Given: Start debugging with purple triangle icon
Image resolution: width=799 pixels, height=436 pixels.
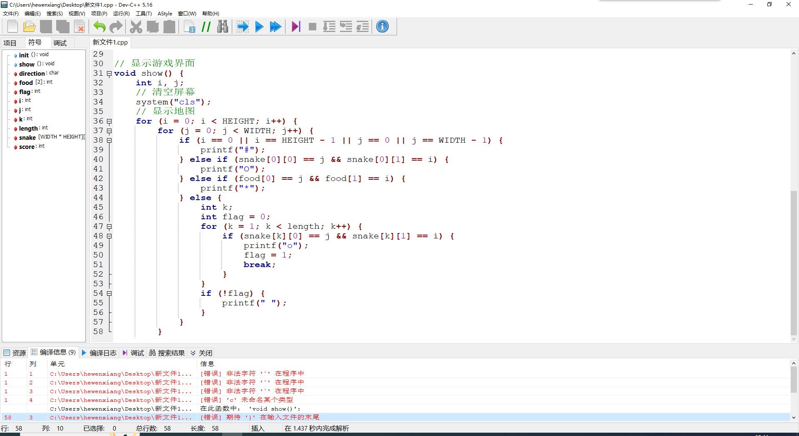Looking at the screenshot, I should click(x=295, y=27).
